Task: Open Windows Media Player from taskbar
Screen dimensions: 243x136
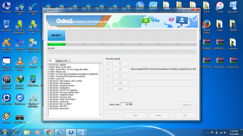Action: [x=37, y=133]
